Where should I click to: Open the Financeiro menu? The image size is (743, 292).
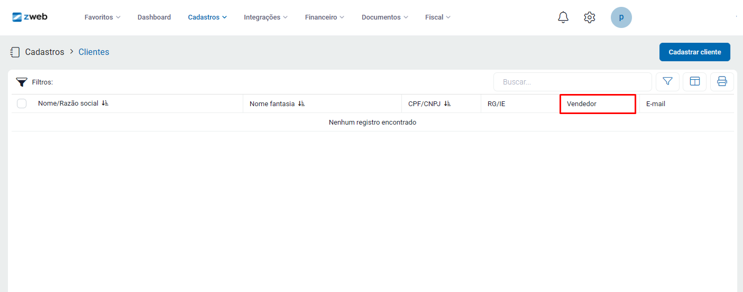click(324, 17)
